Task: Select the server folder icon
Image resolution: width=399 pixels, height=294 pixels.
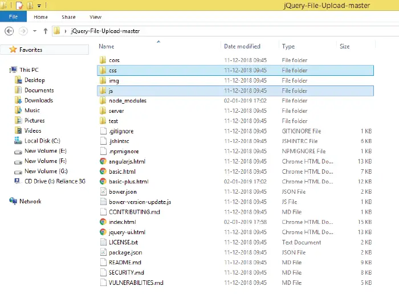Action: (103, 111)
